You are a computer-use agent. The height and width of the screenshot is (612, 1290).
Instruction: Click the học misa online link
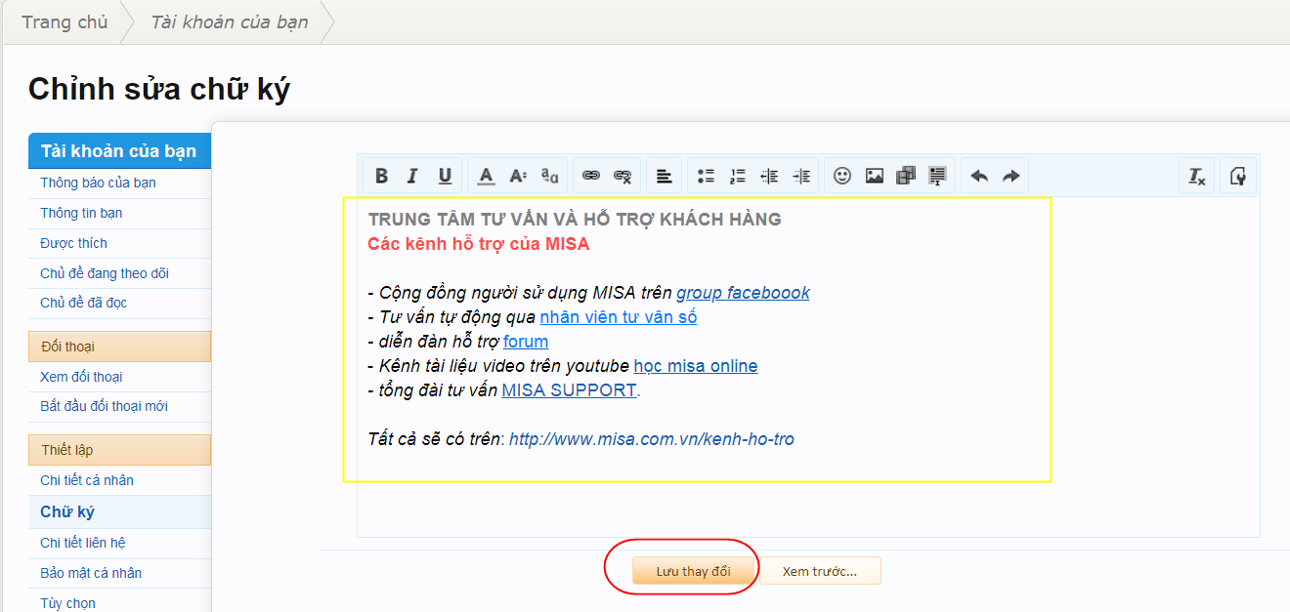(x=695, y=366)
